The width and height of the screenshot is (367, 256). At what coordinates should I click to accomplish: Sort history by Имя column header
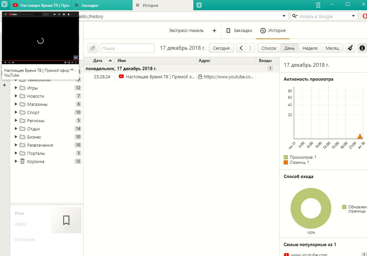[x=155, y=61]
